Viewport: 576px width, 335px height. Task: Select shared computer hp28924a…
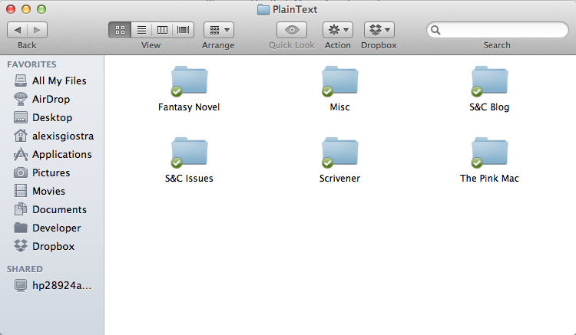pos(51,285)
